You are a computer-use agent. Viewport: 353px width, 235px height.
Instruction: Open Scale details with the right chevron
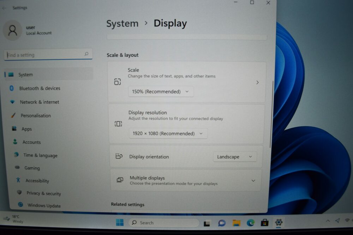point(257,82)
